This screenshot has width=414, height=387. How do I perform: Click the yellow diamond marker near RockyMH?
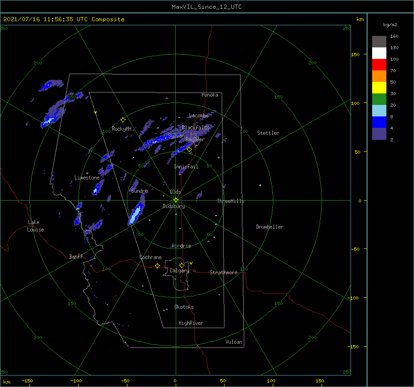tap(123, 120)
